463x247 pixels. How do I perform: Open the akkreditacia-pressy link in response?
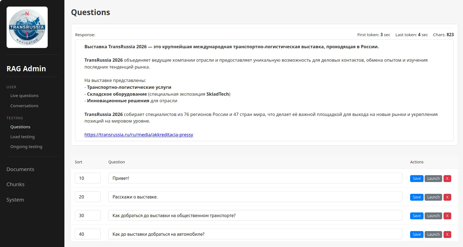139,135
